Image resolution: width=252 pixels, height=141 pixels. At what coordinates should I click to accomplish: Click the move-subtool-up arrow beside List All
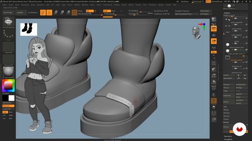point(239,75)
